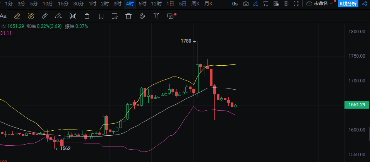Take a chart snapshot with camera icon
The image size is (370, 162).
246,3
